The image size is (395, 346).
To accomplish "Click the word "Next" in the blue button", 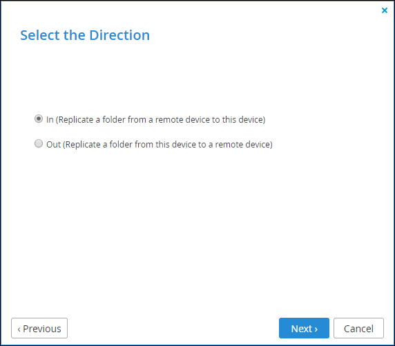I will click(x=302, y=329).
